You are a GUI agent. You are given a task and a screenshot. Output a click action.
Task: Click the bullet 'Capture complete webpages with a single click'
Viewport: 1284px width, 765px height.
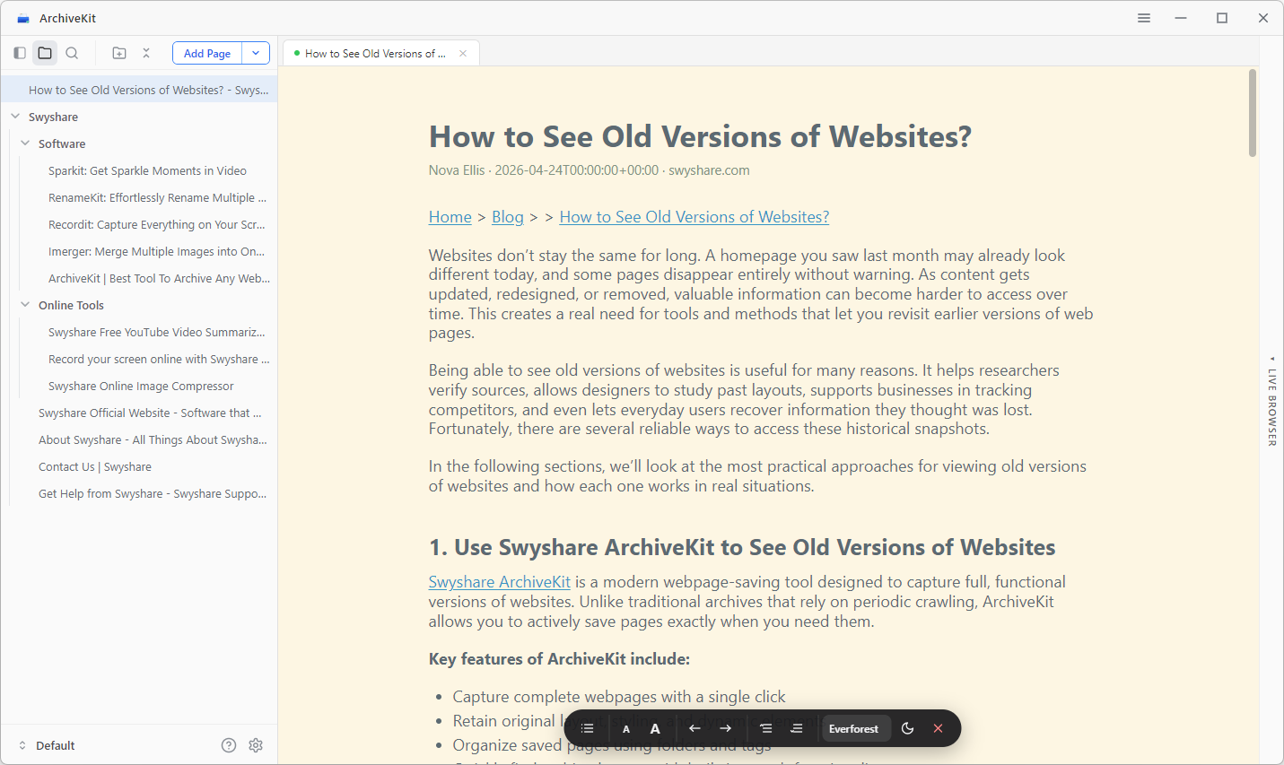pos(619,697)
